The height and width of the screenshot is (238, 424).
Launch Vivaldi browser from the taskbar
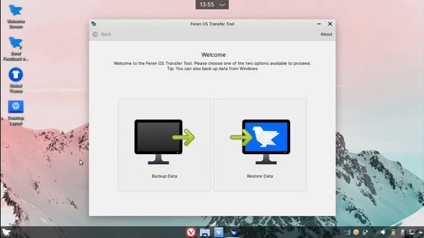click(191, 232)
